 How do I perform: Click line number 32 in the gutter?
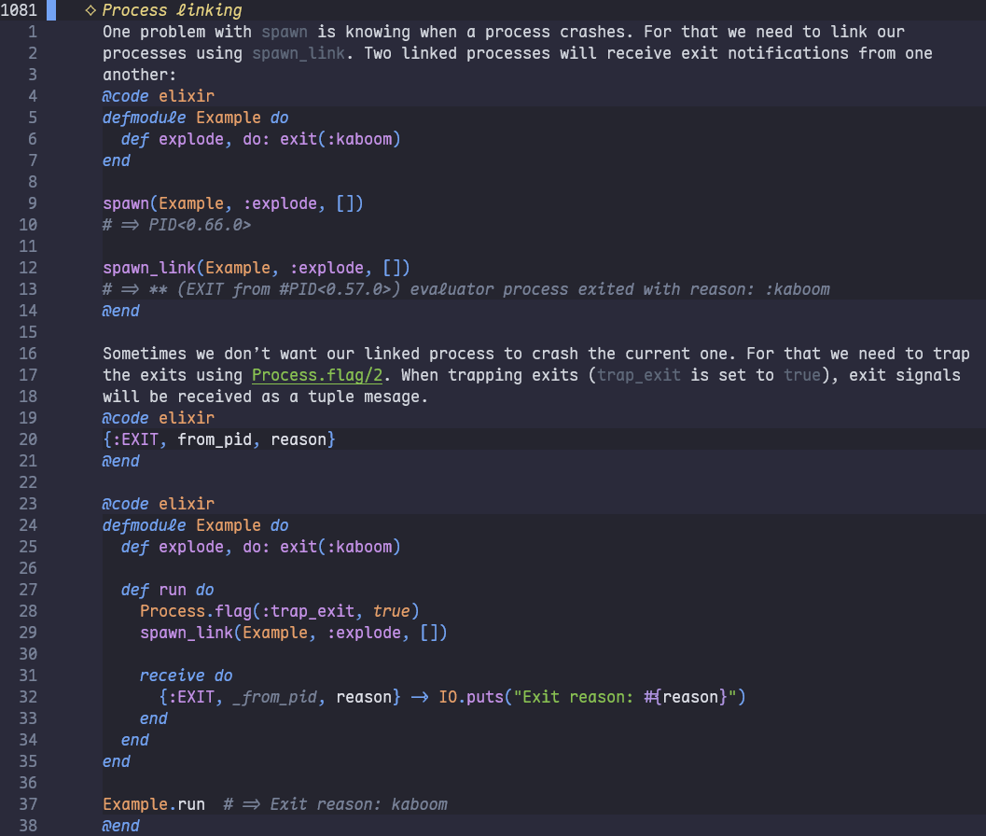coord(28,697)
